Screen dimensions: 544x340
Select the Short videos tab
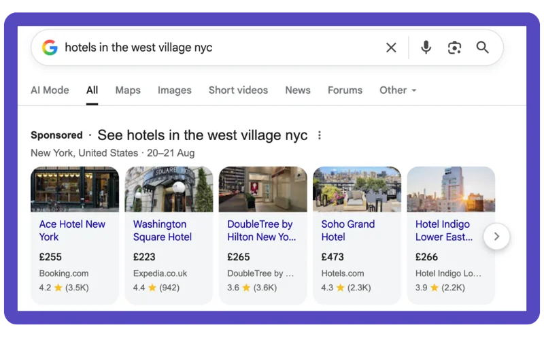pos(238,90)
